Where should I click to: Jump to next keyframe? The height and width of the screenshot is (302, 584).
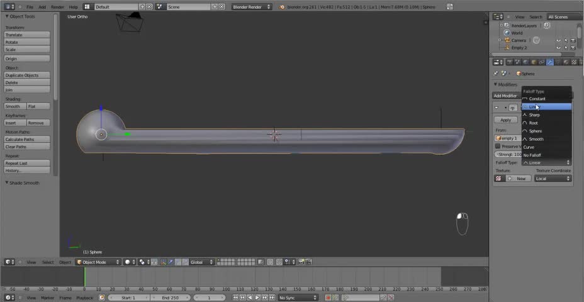pos(264,298)
